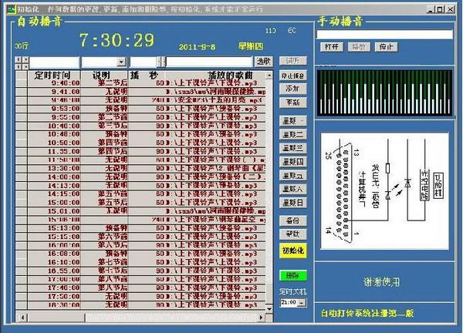Select the 11:35:00 time cell
This screenshot has width=463, height=333.
pos(54,151)
